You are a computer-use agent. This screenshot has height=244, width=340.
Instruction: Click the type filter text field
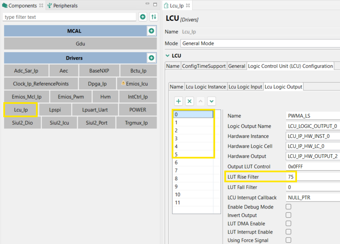coord(69,17)
